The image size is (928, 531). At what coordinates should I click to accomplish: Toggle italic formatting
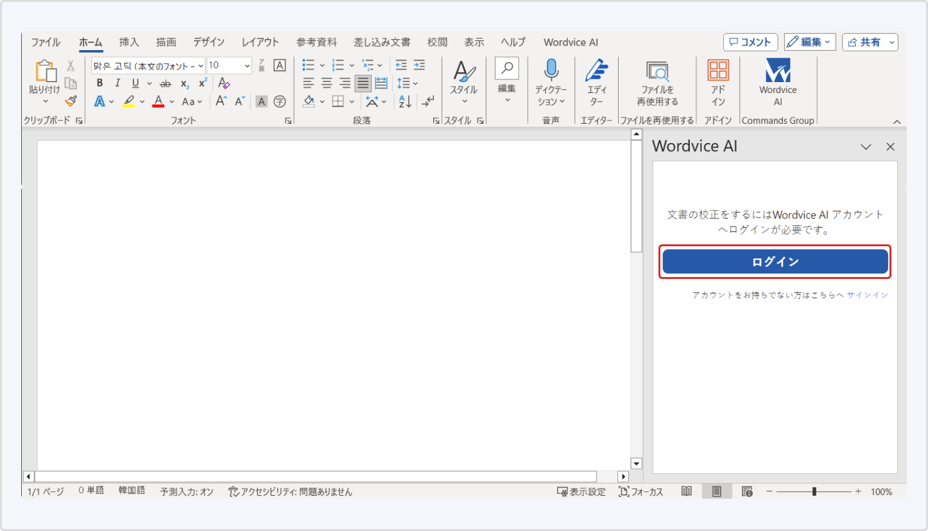117,83
